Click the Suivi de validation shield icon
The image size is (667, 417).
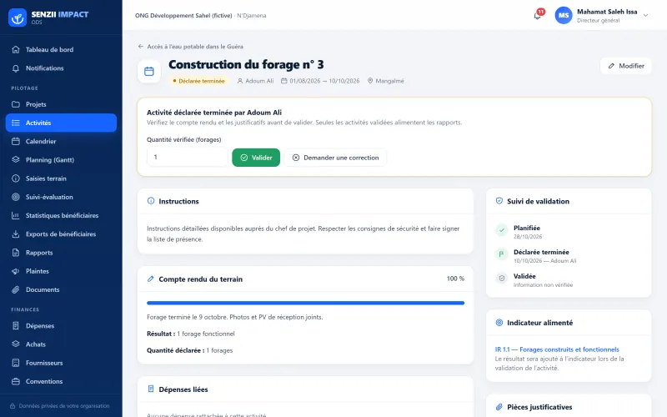[499, 201]
